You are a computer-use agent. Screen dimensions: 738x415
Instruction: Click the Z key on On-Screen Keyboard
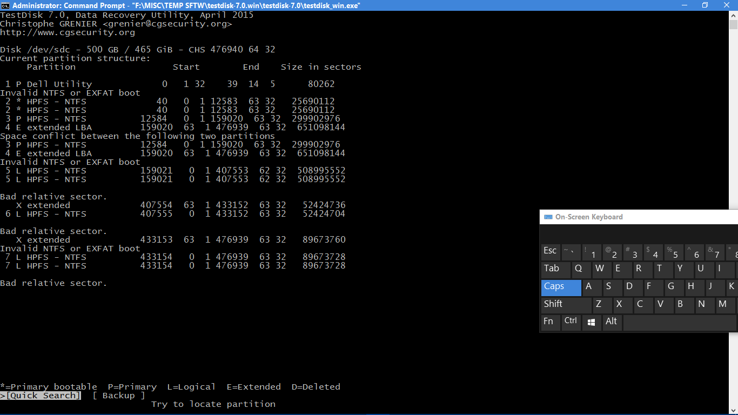click(602, 305)
